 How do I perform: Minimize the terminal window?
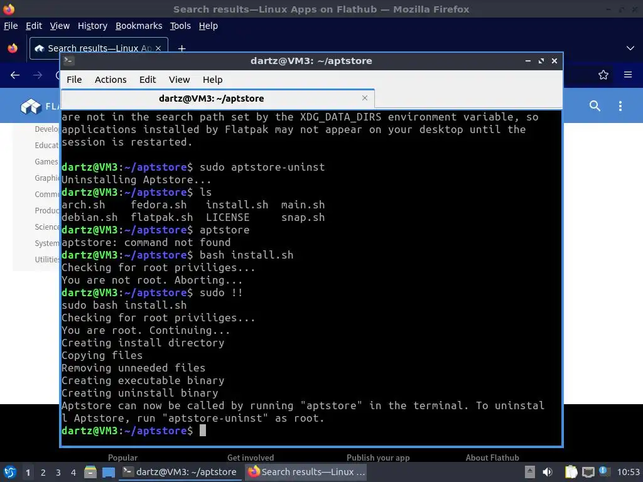click(527, 61)
